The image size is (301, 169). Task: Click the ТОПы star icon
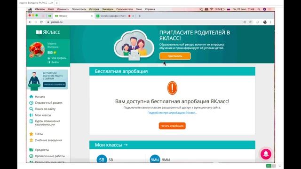click(31, 134)
